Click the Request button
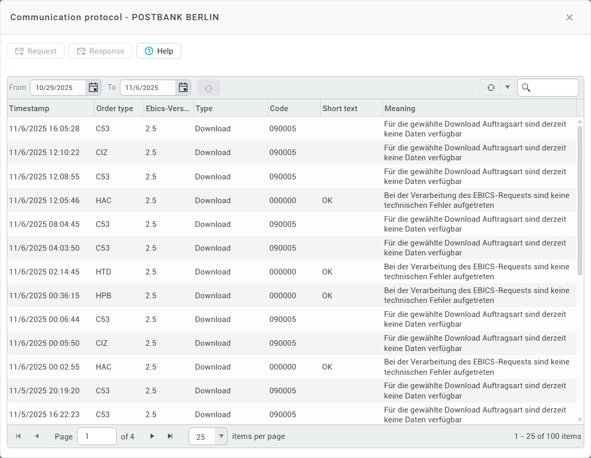 click(x=36, y=51)
